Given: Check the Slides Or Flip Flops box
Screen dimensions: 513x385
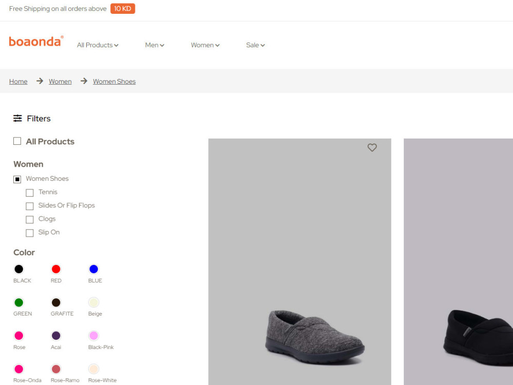Looking at the screenshot, I should click(29, 206).
